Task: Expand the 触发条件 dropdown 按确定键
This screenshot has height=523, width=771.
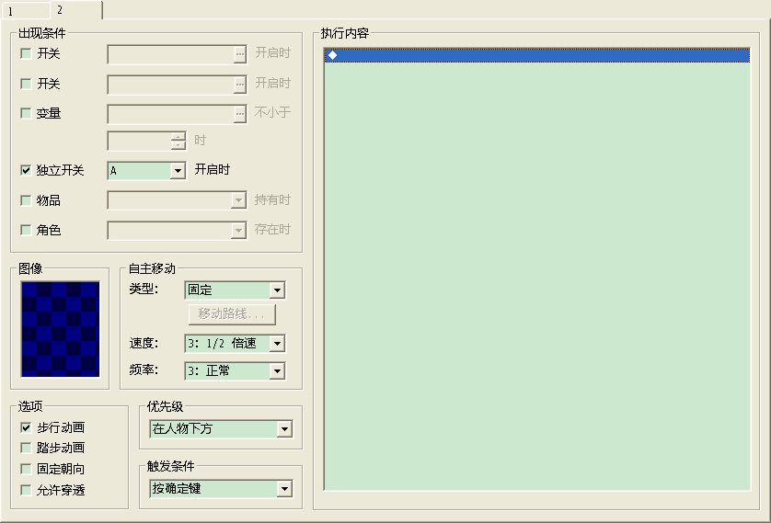Action: coord(221,489)
